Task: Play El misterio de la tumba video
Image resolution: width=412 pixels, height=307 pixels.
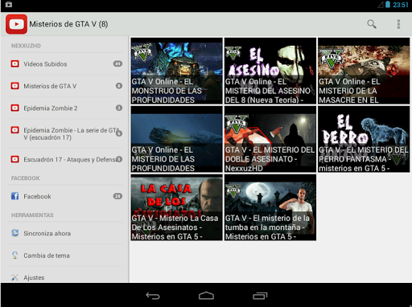Action: coord(270,207)
